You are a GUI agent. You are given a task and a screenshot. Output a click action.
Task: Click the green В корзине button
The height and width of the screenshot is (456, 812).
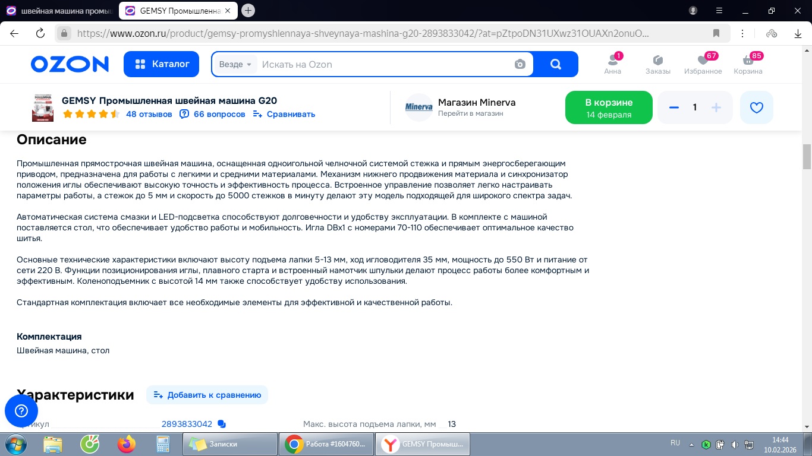(609, 107)
